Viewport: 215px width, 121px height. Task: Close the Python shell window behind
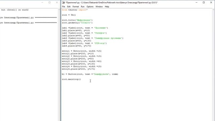[x=57, y=2]
